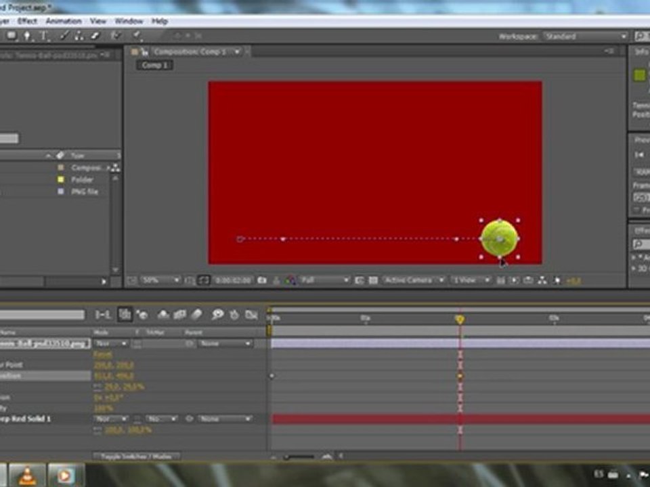The width and height of the screenshot is (650, 487).
Task: Open the Effect menu
Action: [x=27, y=21]
